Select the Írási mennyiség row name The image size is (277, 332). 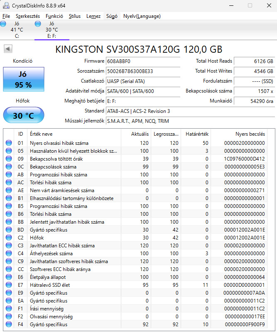[x=47, y=309]
